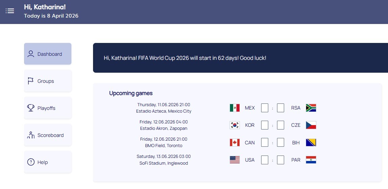Select the KOR score input field

(x=265, y=125)
